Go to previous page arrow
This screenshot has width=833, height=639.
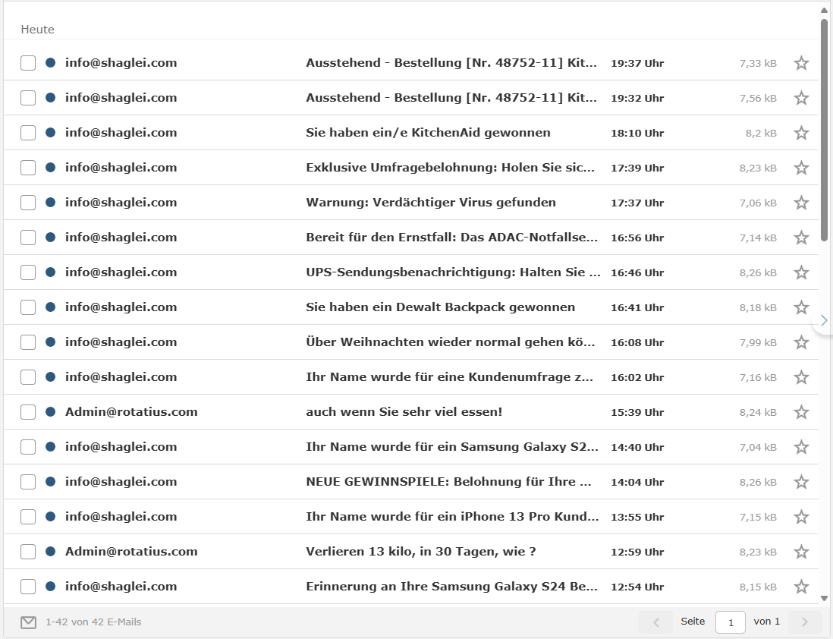tap(656, 622)
